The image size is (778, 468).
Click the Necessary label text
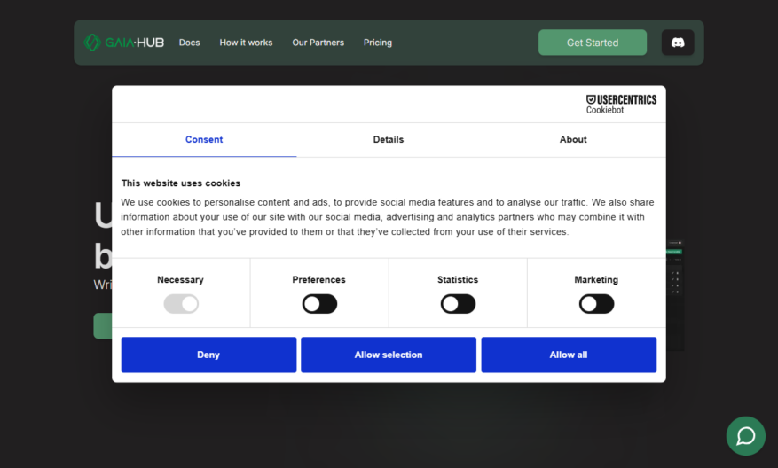click(180, 279)
